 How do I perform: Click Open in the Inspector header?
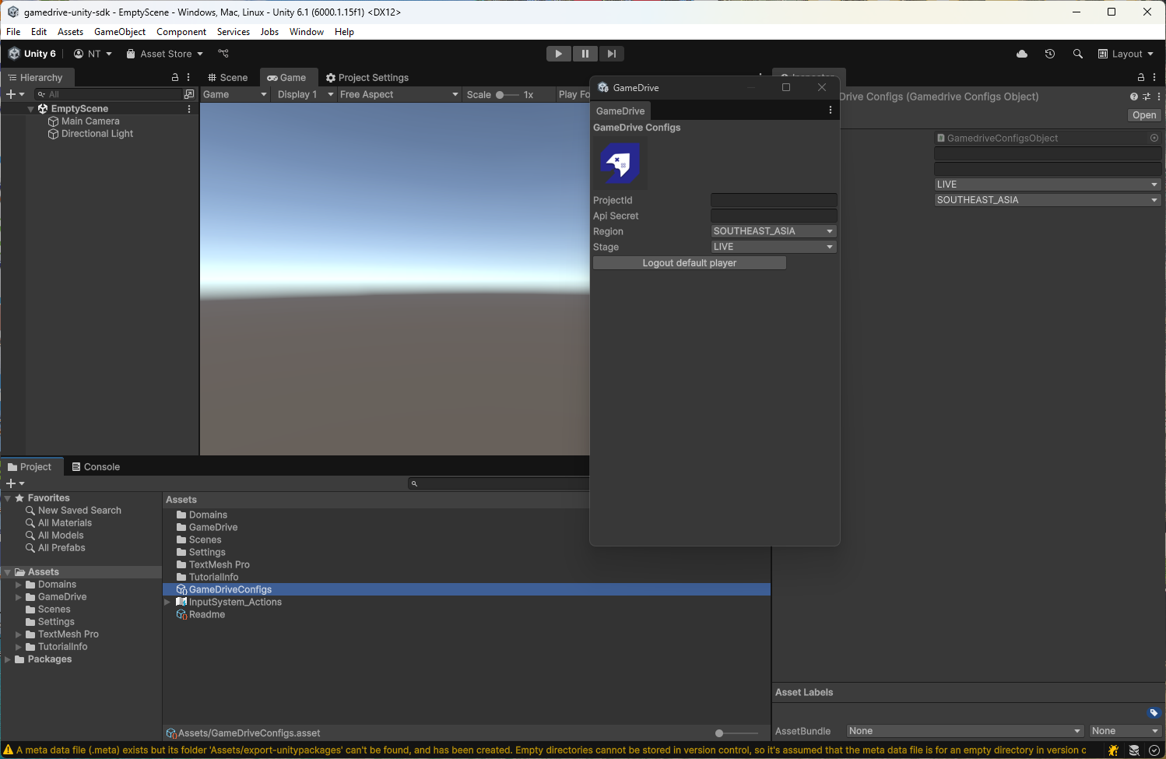[x=1143, y=114]
